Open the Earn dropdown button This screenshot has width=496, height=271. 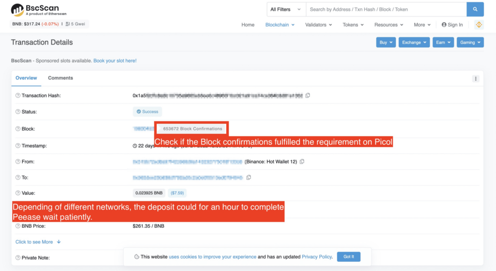pyautogui.click(x=443, y=43)
